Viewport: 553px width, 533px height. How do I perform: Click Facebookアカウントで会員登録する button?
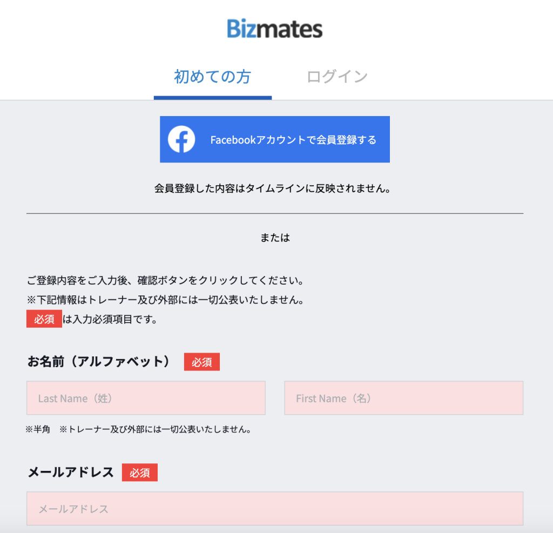[x=274, y=139]
